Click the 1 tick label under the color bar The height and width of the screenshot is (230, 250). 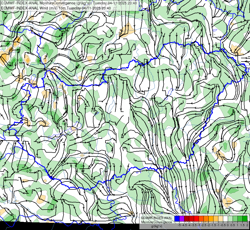coord(237,225)
